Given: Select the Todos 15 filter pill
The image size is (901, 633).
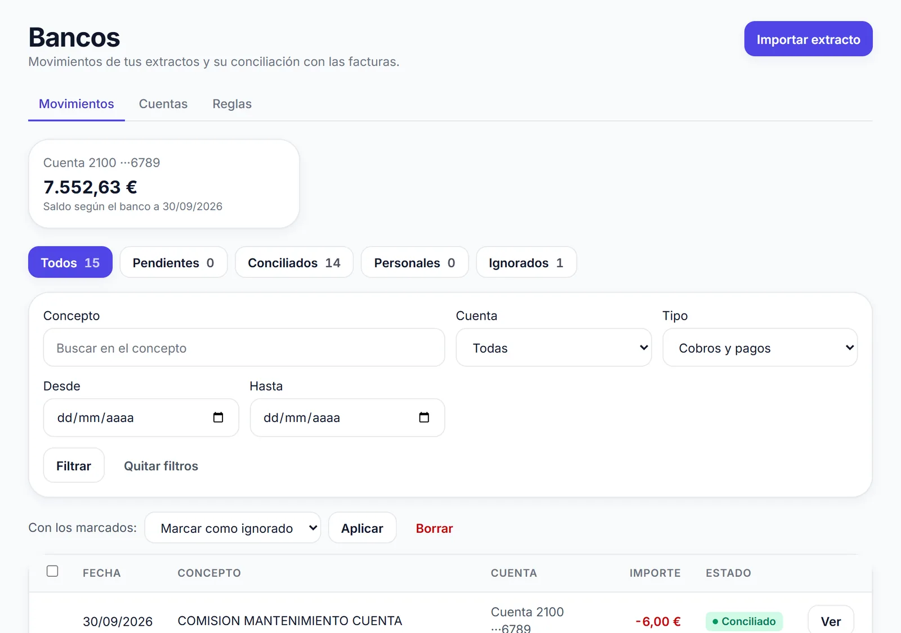Looking at the screenshot, I should (x=70, y=263).
